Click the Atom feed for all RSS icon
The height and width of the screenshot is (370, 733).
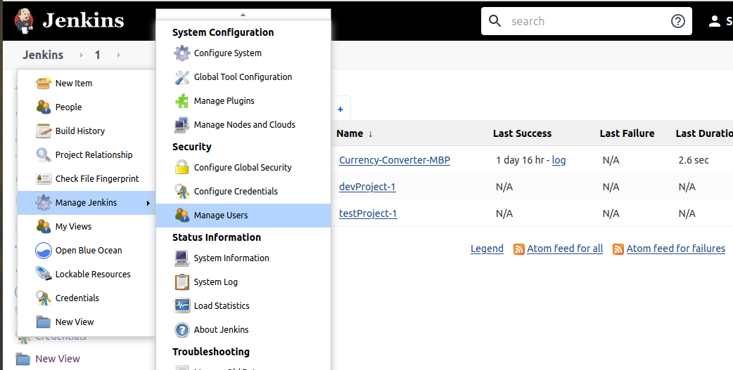(x=519, y=249)
